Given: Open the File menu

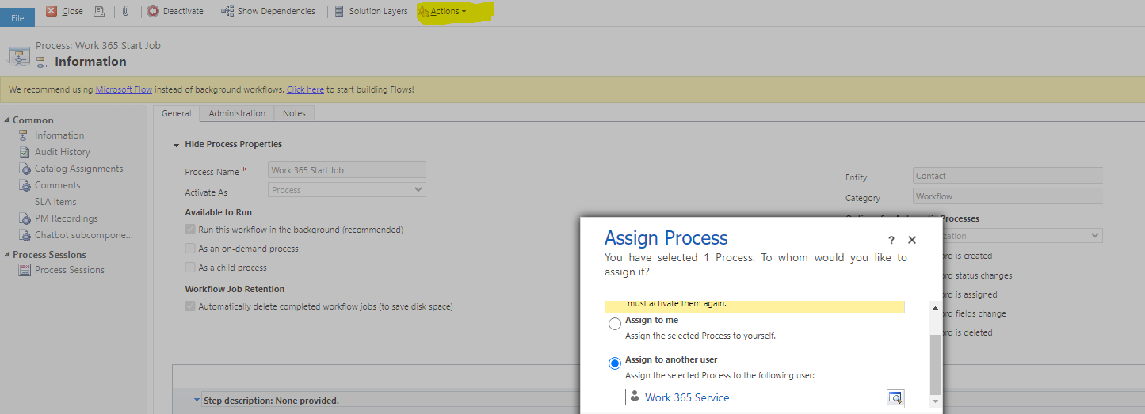Looking at the screenshot, I should click(17, 18).
